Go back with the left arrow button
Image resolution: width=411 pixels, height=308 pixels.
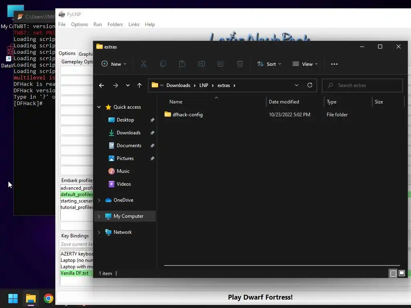[102, 85]
